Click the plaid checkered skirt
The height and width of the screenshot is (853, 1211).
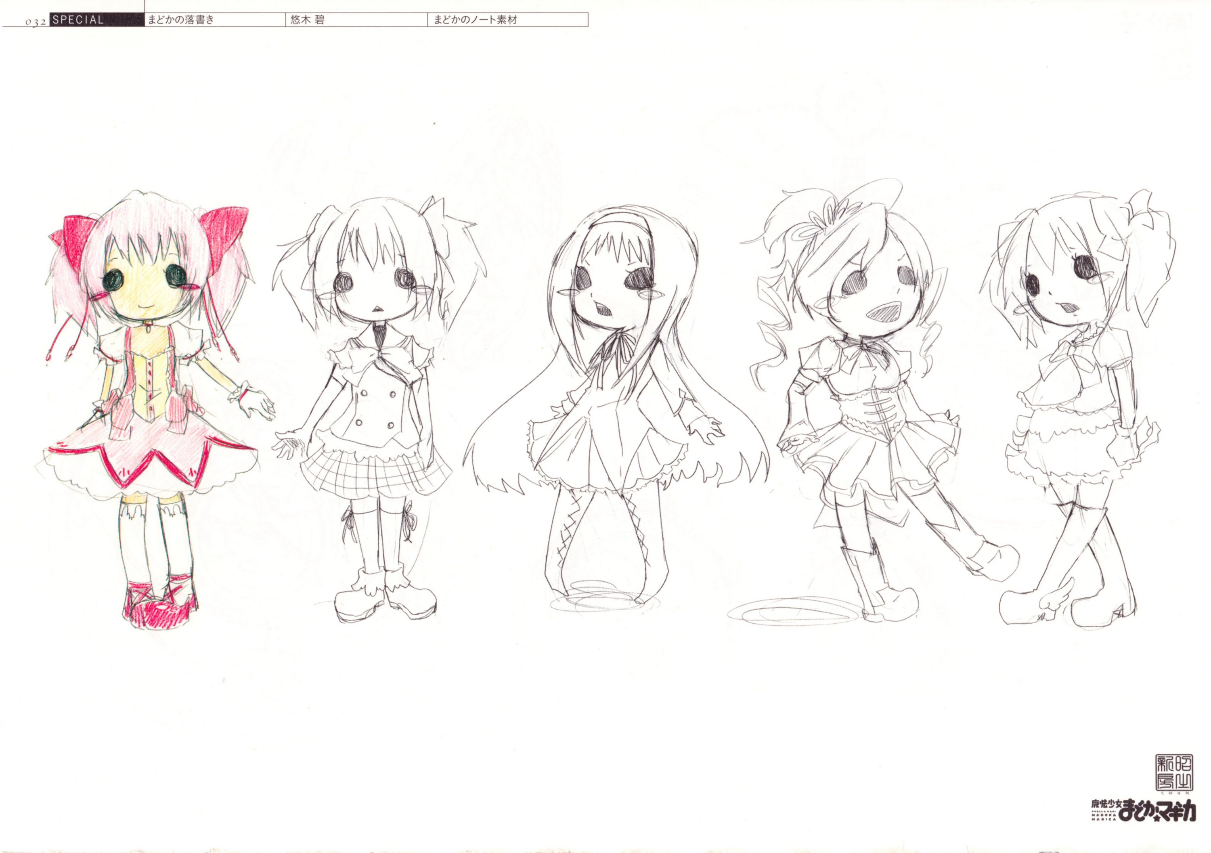[x=375, y=473]
